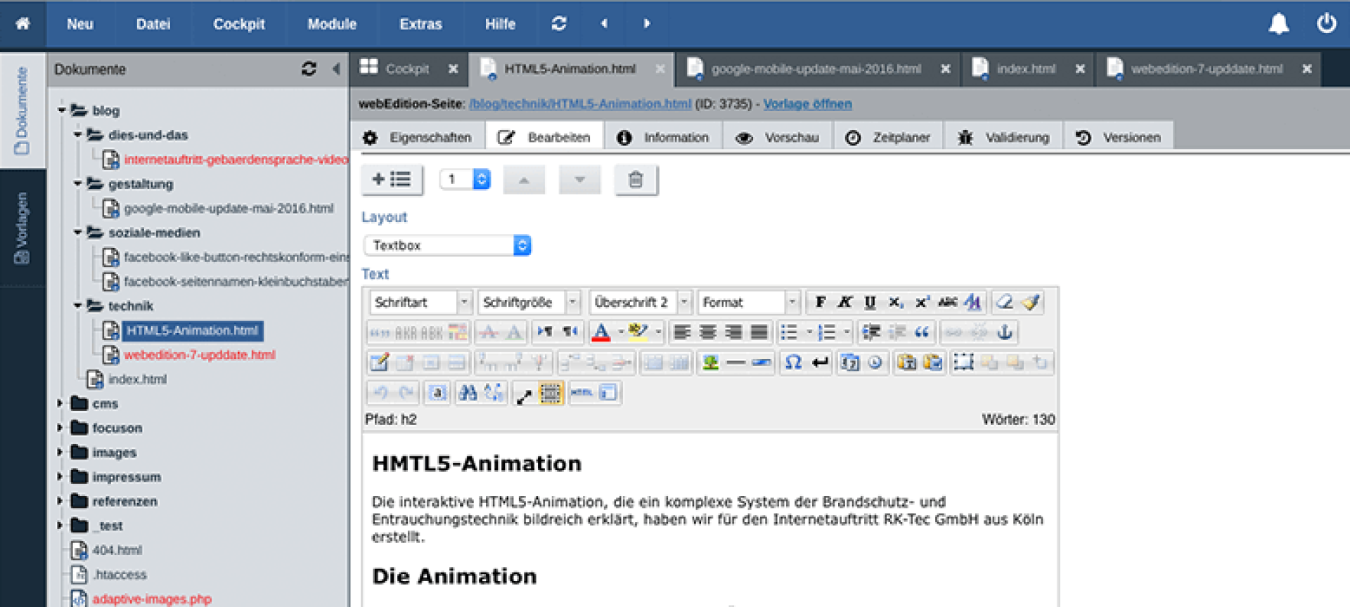Open notifications via the bell icon
Viewport: 1350px width, 607px height.
[x=1278, y=24]
